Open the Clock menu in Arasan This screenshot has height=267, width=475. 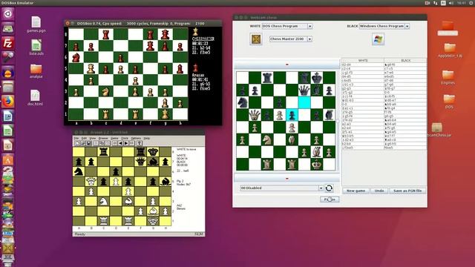tap(125, 138)
